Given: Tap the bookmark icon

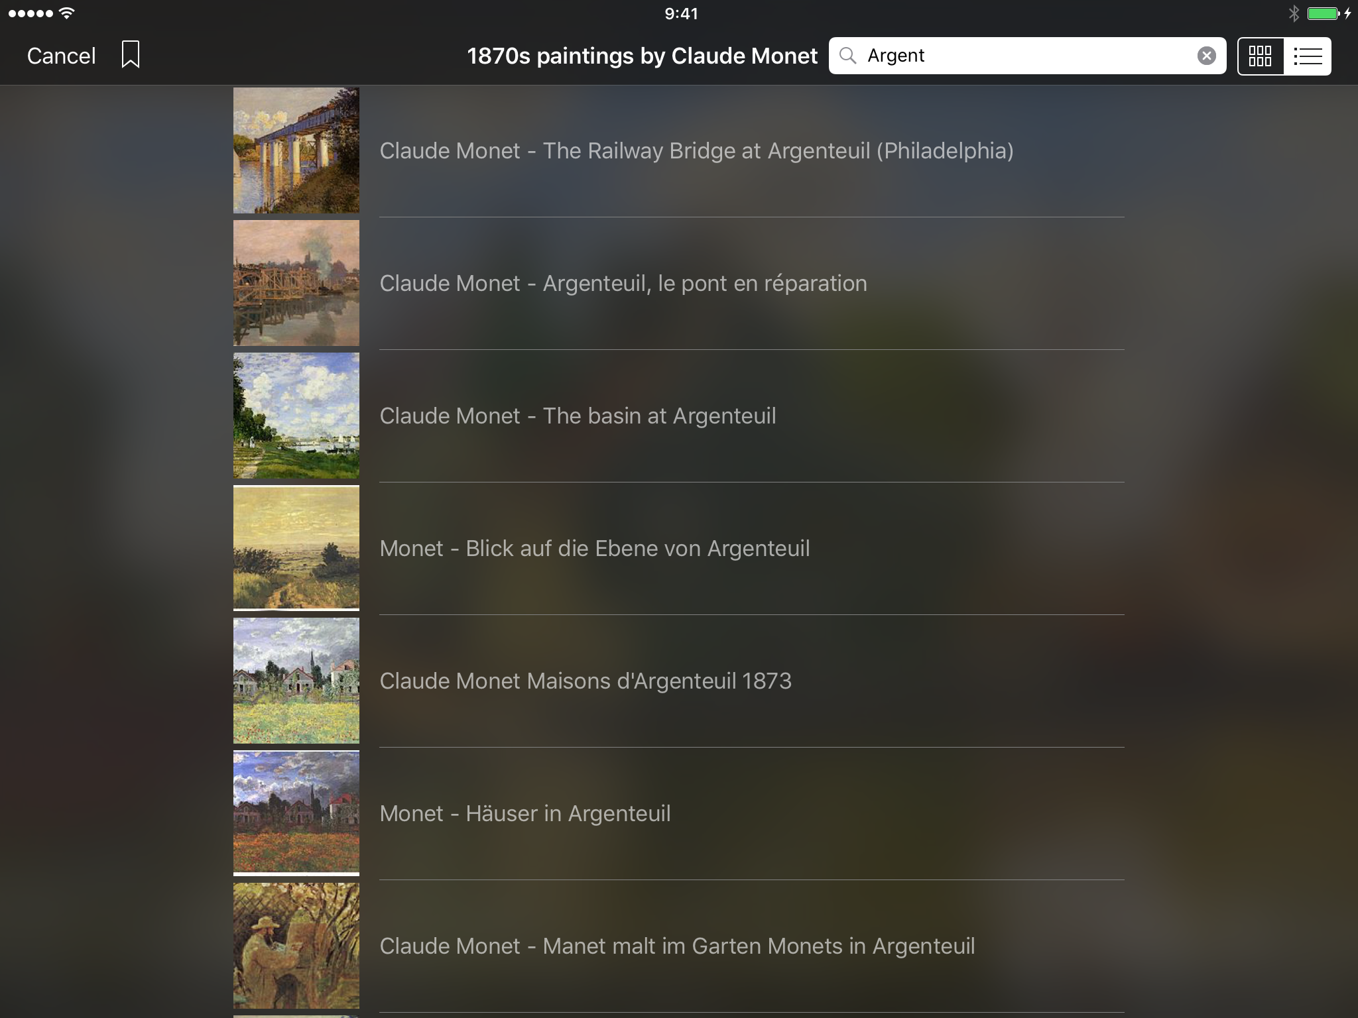Looking at the screenshot, I should [131, 55].
